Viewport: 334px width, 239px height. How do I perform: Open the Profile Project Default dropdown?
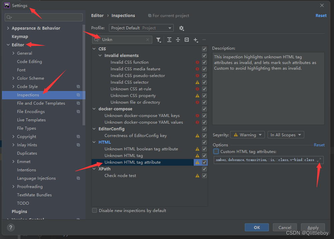click(x=141, y=28)
